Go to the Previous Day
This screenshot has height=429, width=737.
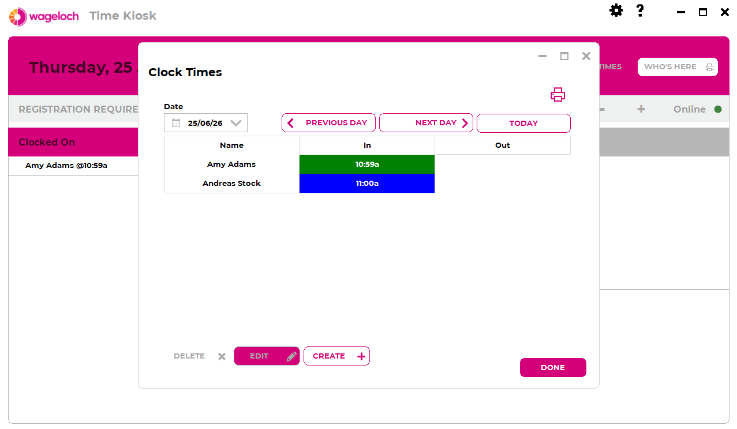[328, 123]
